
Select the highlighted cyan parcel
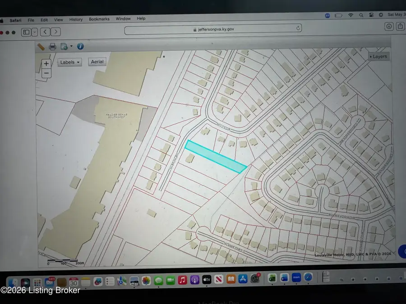coord(216,156)
